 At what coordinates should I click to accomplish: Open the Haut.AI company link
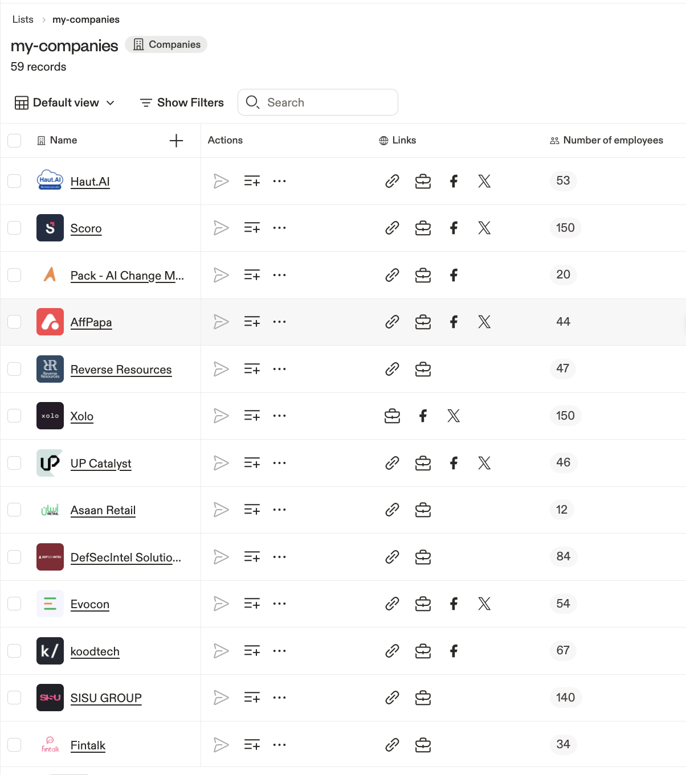pos(90,182)
